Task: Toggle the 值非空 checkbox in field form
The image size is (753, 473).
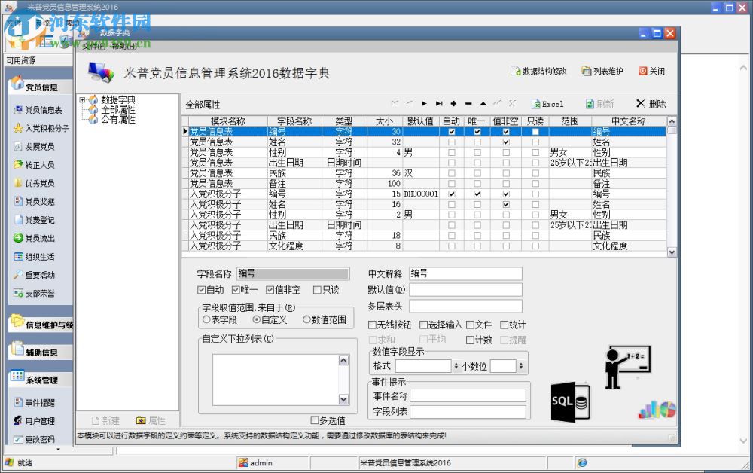Action: [x=270, y=290]
